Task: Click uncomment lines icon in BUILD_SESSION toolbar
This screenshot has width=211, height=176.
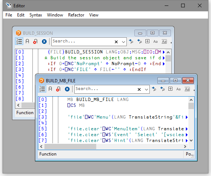Action: pos(35,41)
